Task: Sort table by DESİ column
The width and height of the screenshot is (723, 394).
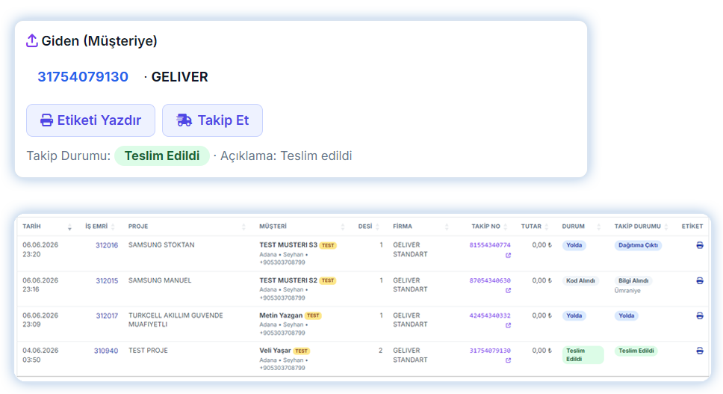Action: click(378, 227)
